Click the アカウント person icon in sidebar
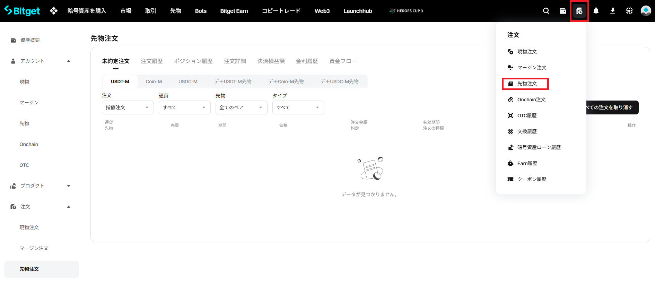 tap(13, 61)
